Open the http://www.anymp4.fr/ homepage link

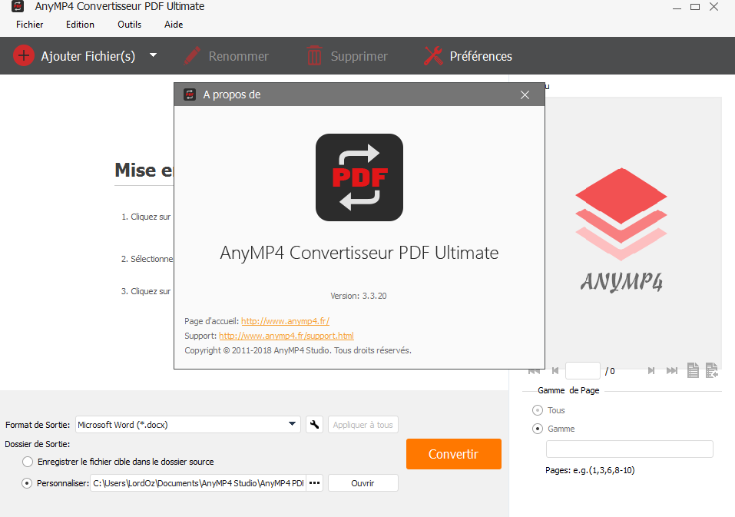[285, 321]
